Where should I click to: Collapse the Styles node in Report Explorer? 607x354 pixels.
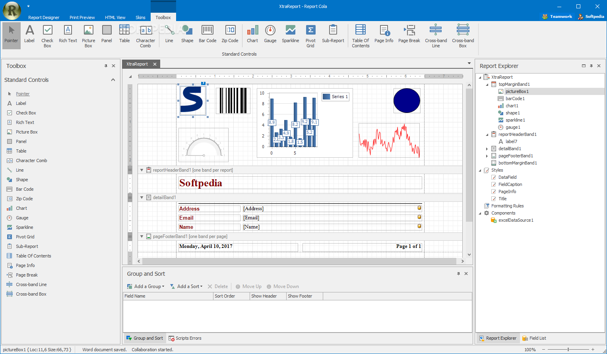(x=480, y=170)
